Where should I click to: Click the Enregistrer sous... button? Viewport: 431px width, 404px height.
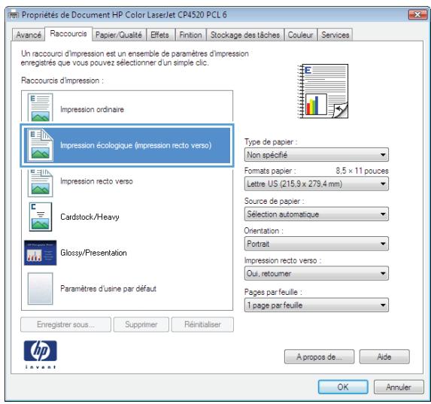click(x=65, y=324)
